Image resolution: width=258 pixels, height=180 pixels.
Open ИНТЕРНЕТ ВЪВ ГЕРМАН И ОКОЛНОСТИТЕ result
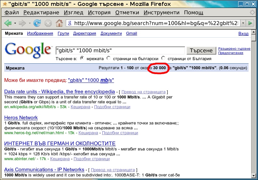(60, 143)
